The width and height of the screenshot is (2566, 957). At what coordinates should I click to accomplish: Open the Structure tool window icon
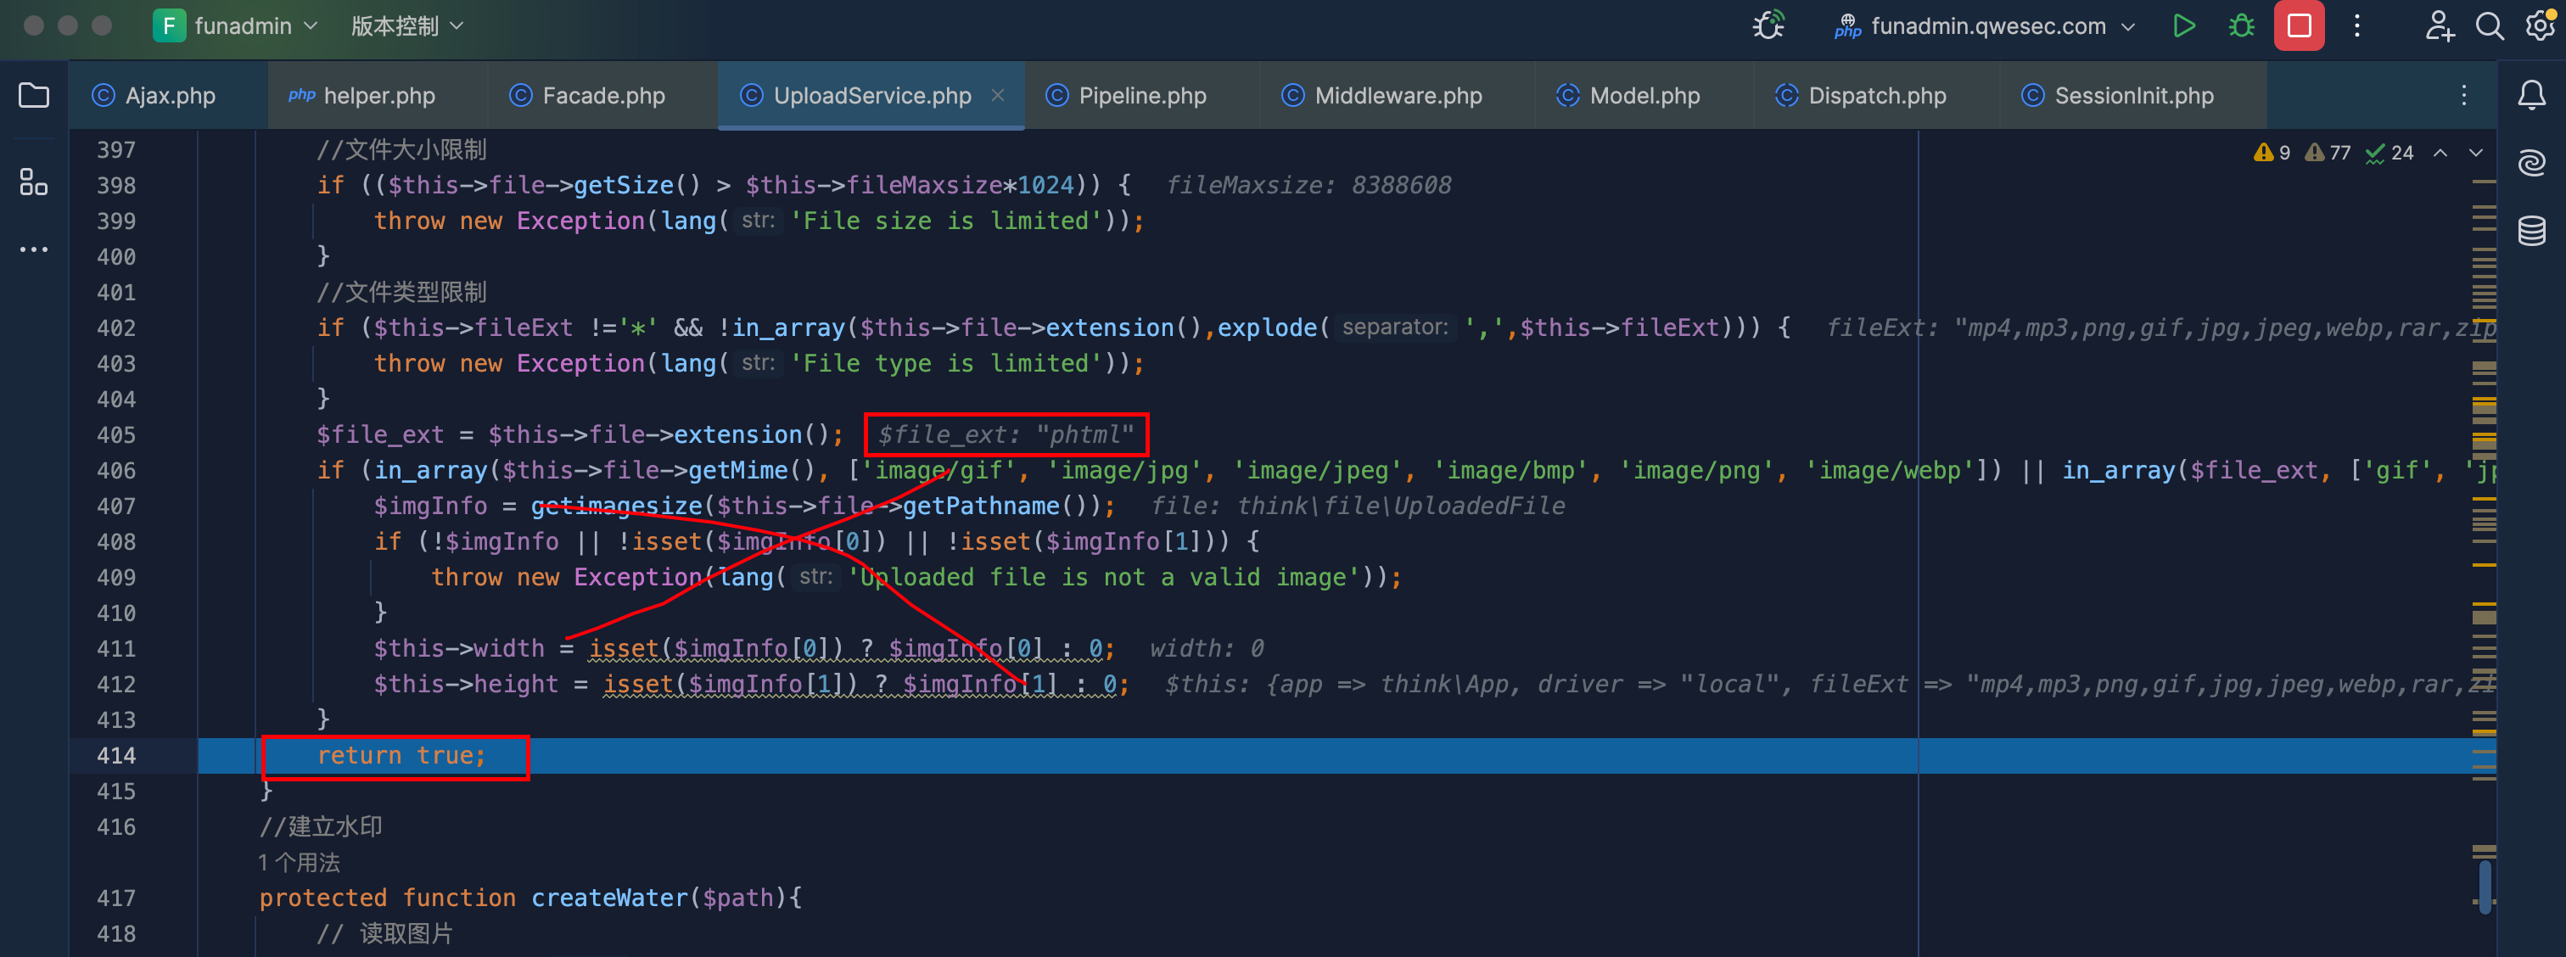(34, 182)
